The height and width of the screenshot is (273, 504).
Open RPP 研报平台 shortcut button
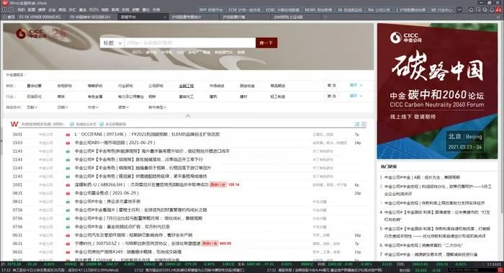(211, 9)
